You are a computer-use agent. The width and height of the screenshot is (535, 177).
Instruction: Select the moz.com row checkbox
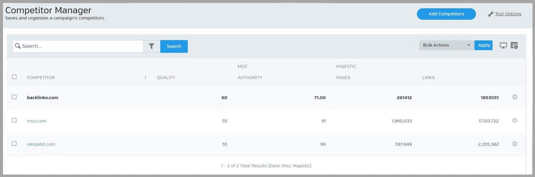click(x=14, y=120)
